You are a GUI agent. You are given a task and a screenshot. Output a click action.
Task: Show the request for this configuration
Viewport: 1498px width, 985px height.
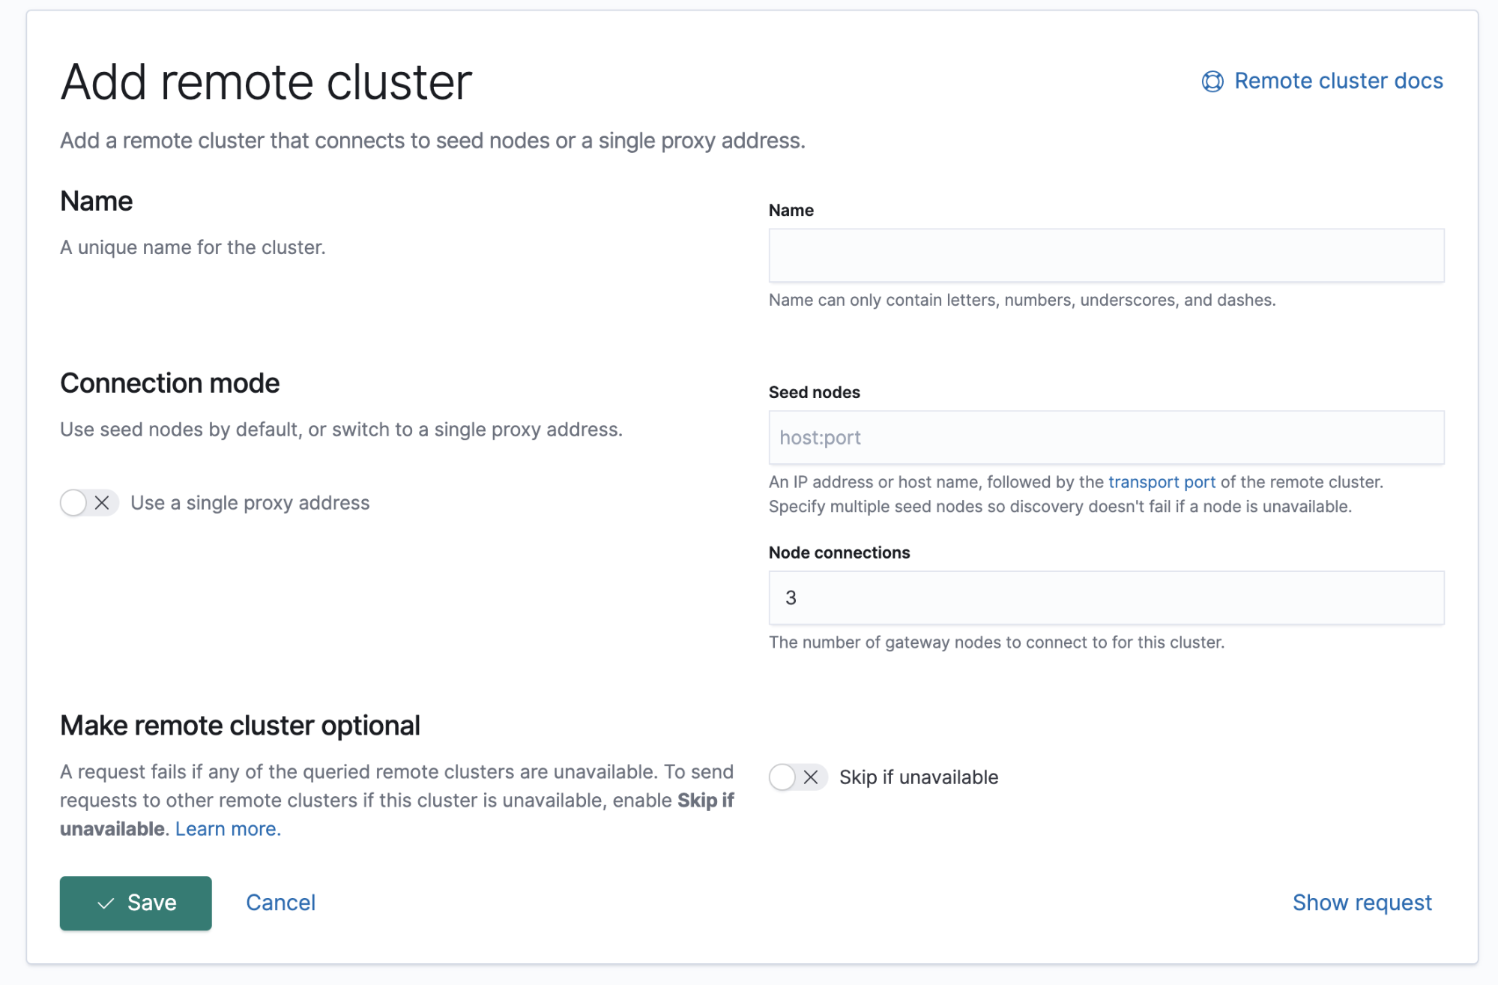click(1361, 903)
